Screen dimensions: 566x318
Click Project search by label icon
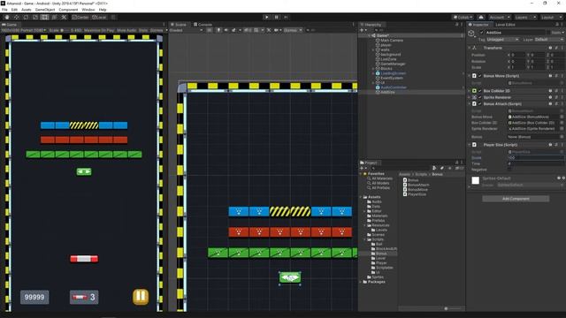click(442, 168)
